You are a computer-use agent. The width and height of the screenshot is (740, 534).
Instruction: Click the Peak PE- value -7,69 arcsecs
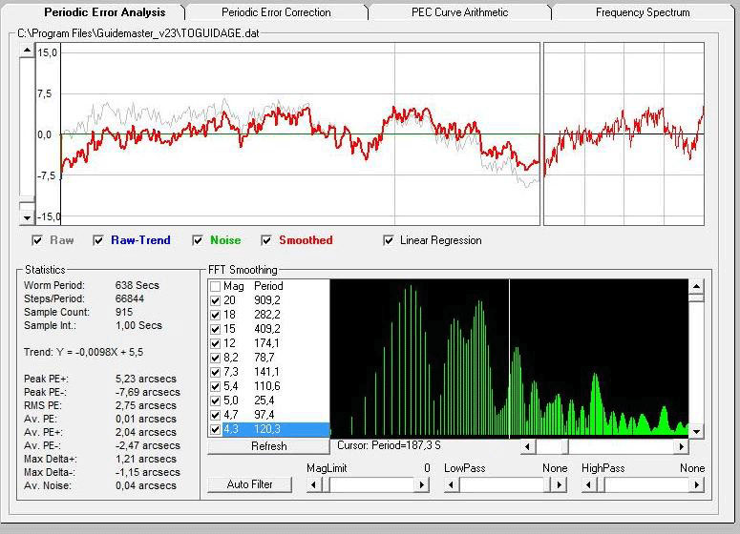pos(148,392)
